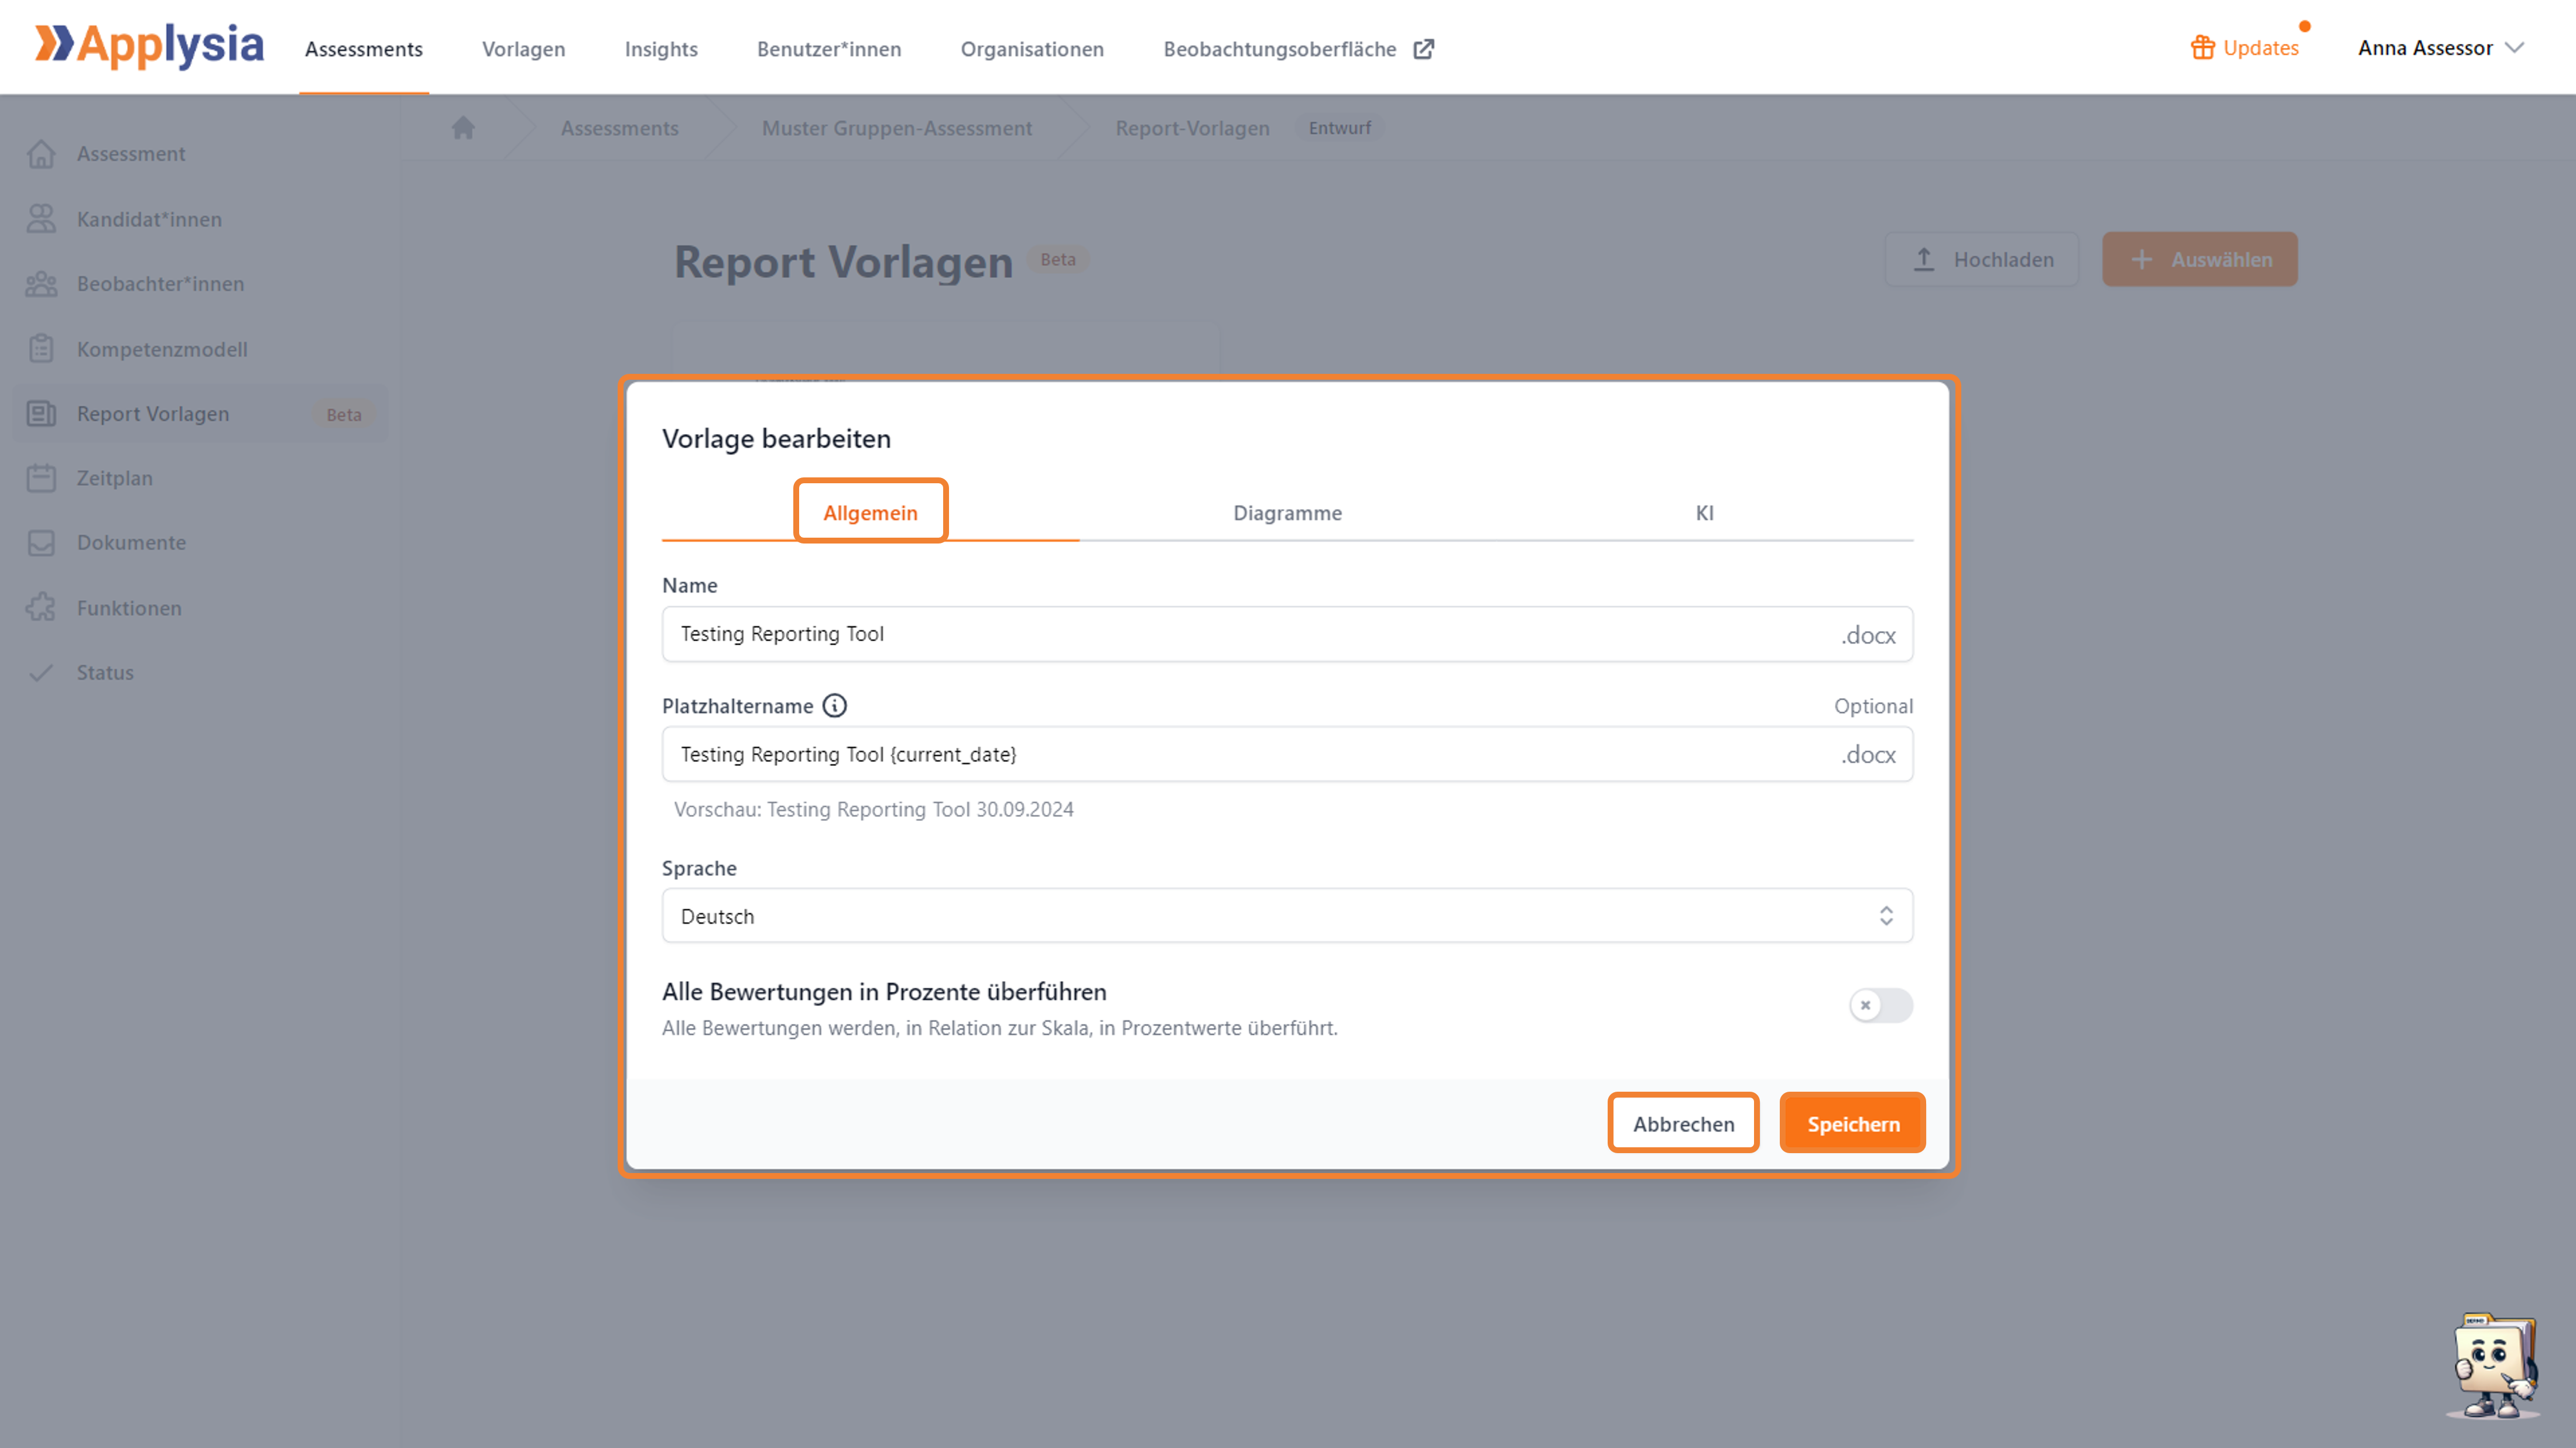Click the Auswählen button
Viewport: 2576px width, 1448px height.
pos(2200,260)
